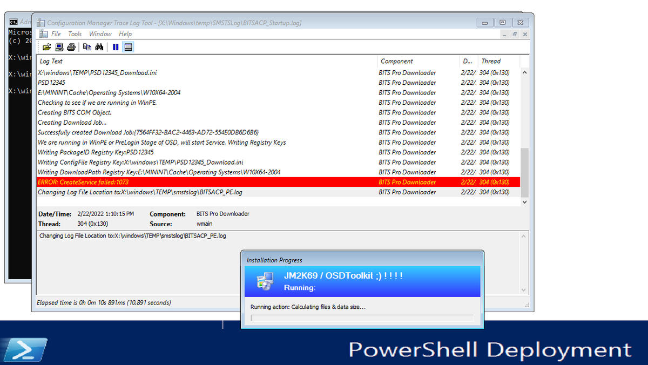Click the Open on Server computer icon
The width and height of the screenshot is (648, 365).
[x=59, y=47]
